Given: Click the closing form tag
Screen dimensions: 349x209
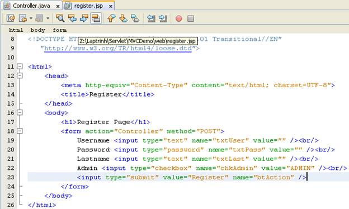Looking at the screenshot, I should [x=74, y=187].
